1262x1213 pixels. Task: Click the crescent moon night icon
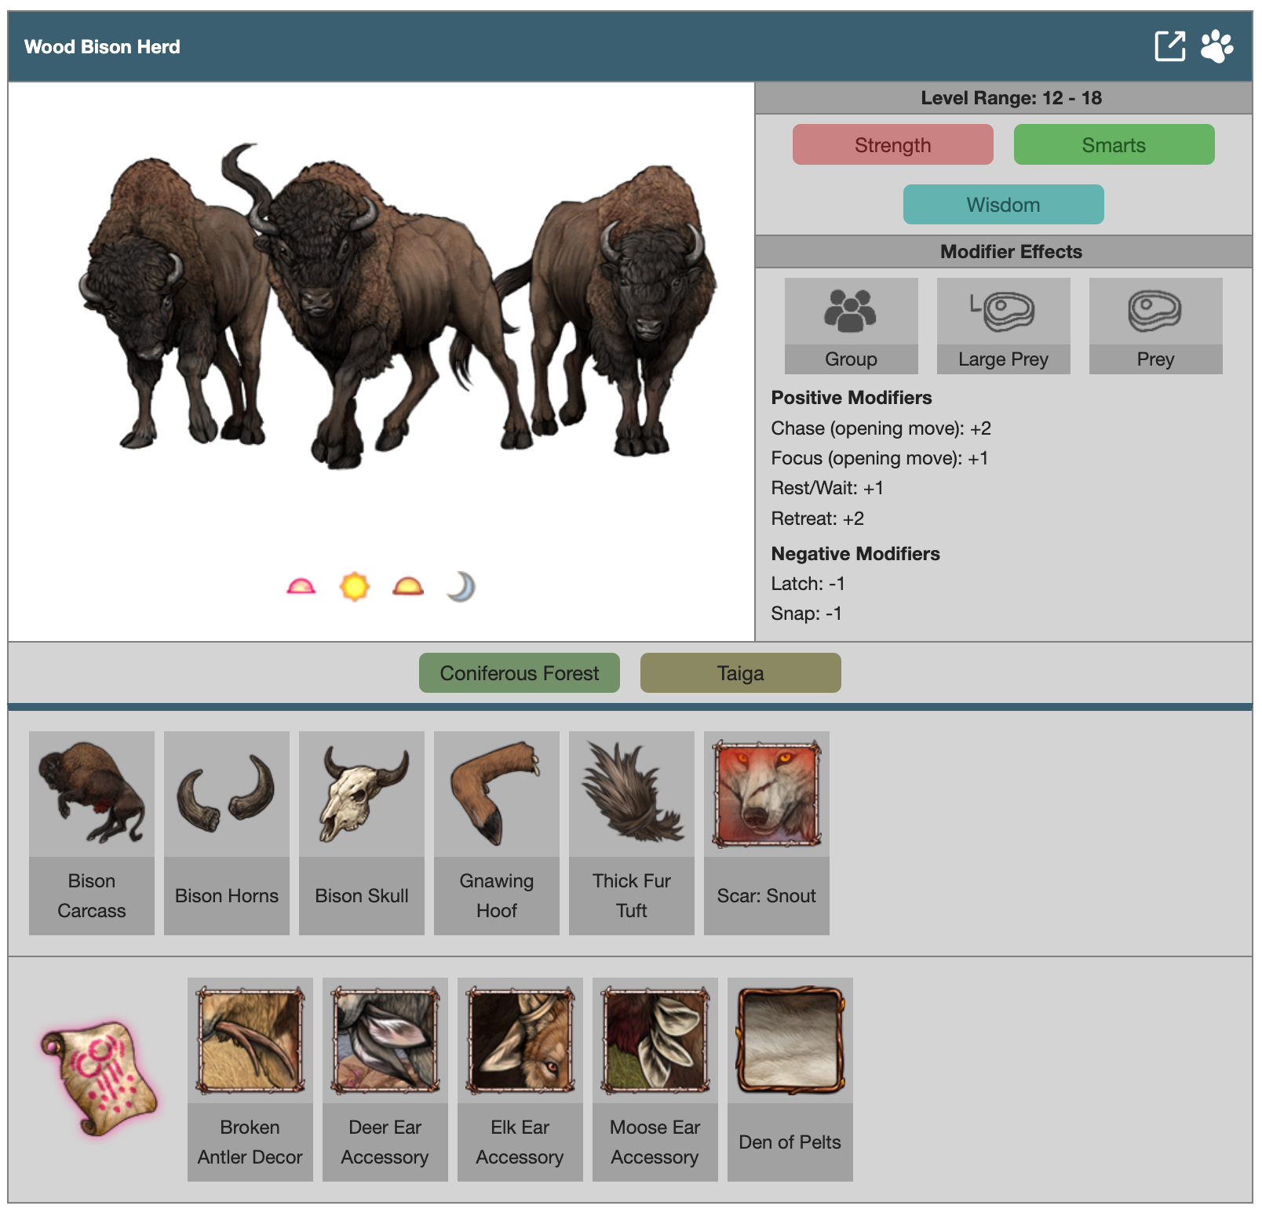(x=461, y=586)
